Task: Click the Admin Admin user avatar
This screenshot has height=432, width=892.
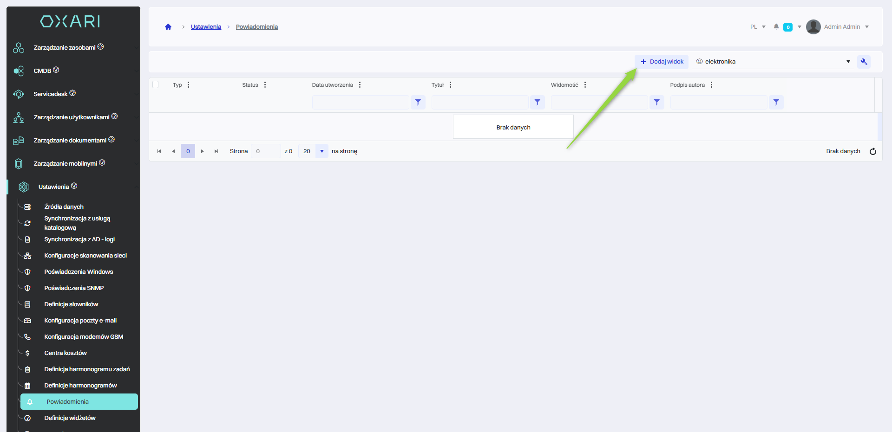Action: [813, 27]
